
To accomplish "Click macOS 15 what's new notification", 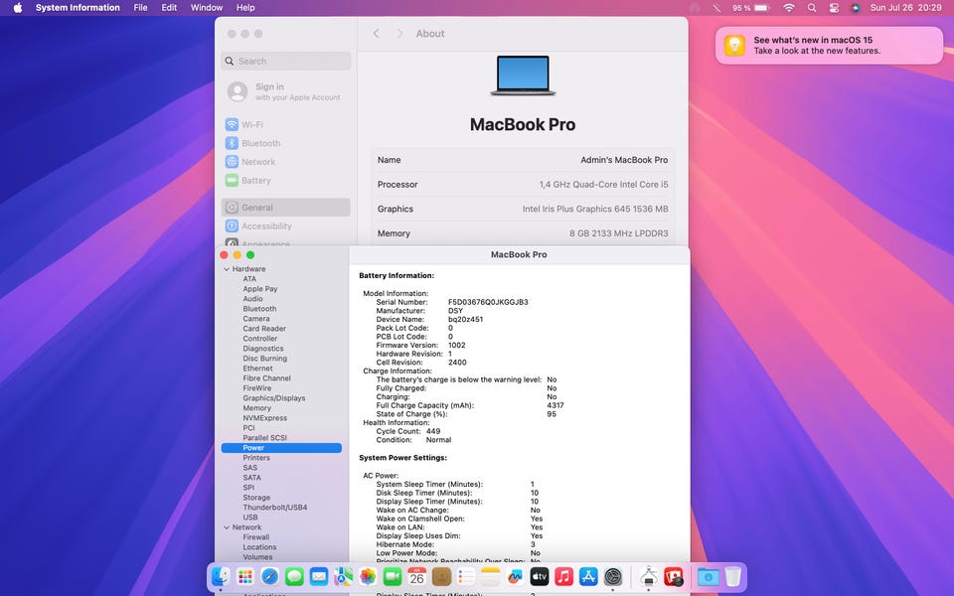I will pyautogui.click(x=829, y=45).
